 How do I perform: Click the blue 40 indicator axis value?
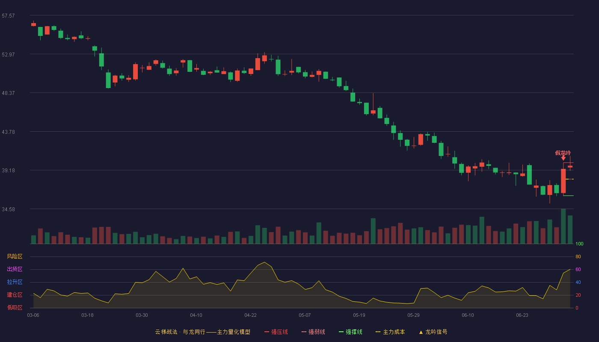tap(578, 282)
